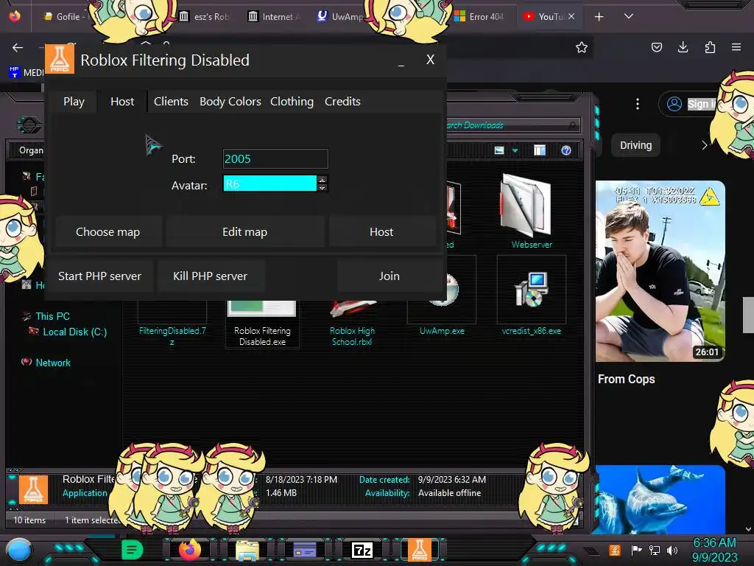Click the Join button

389,276
